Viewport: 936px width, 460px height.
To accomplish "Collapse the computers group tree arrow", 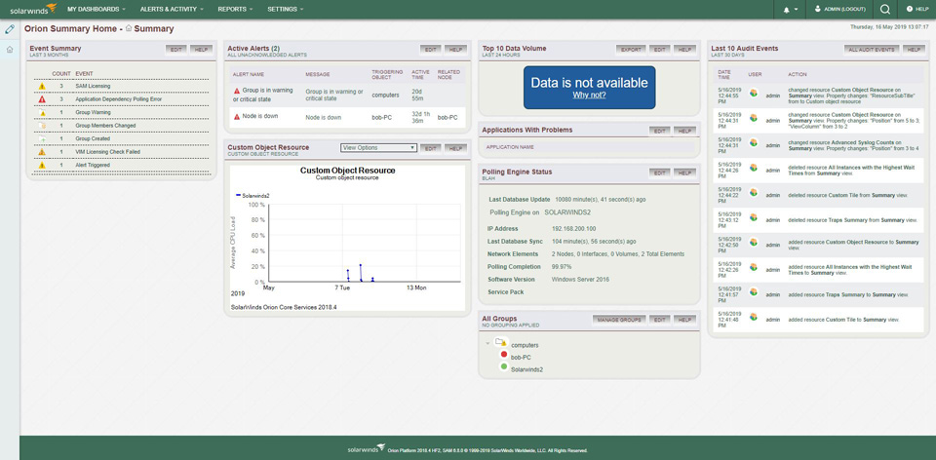I will (x=487, y=344).
